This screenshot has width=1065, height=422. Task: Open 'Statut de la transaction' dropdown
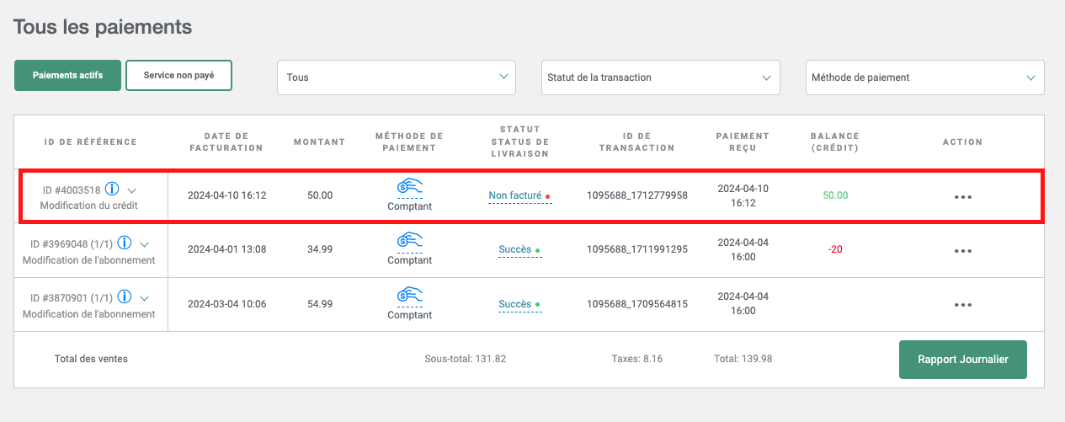(x=660, y=77)
